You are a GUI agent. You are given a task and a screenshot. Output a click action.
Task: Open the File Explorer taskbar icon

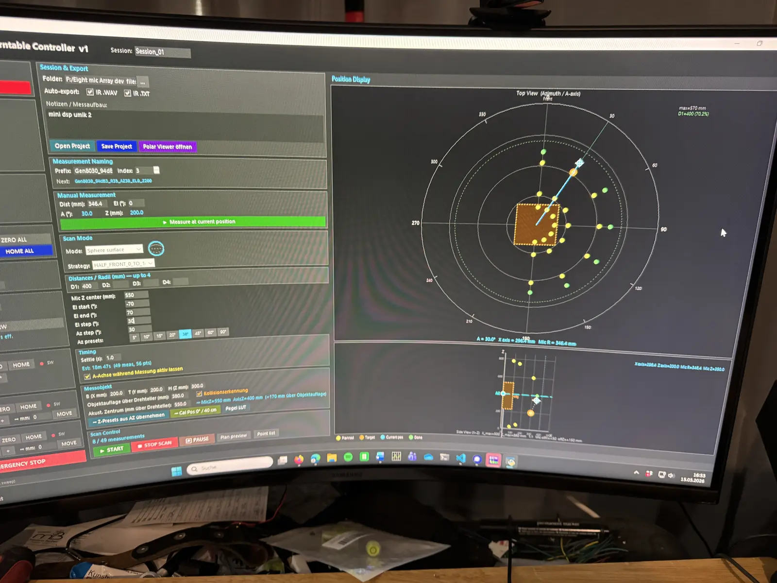(332, 458)
